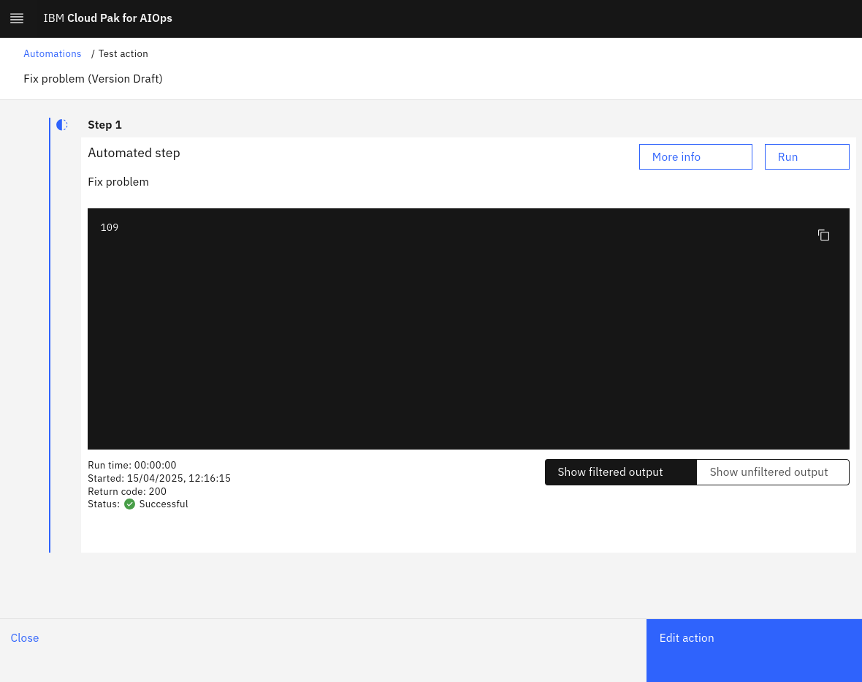Click inside the black output console
Screen dimensions: 862x682
[468, 329]
